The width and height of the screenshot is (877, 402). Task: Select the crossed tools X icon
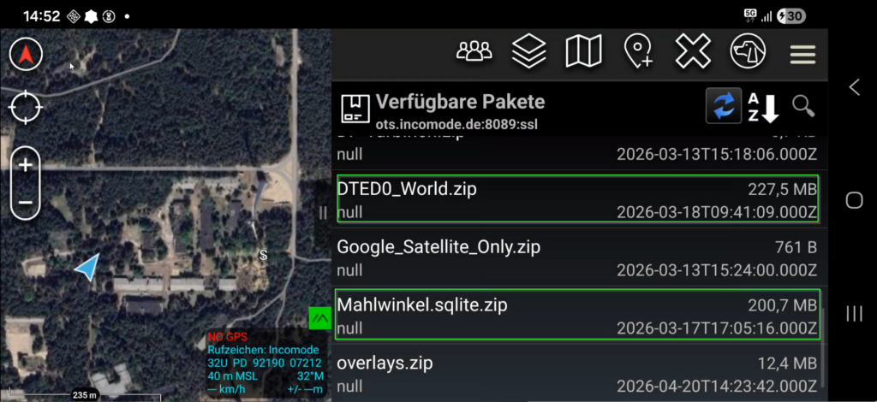pyautogui.click(x=693, y=52)
